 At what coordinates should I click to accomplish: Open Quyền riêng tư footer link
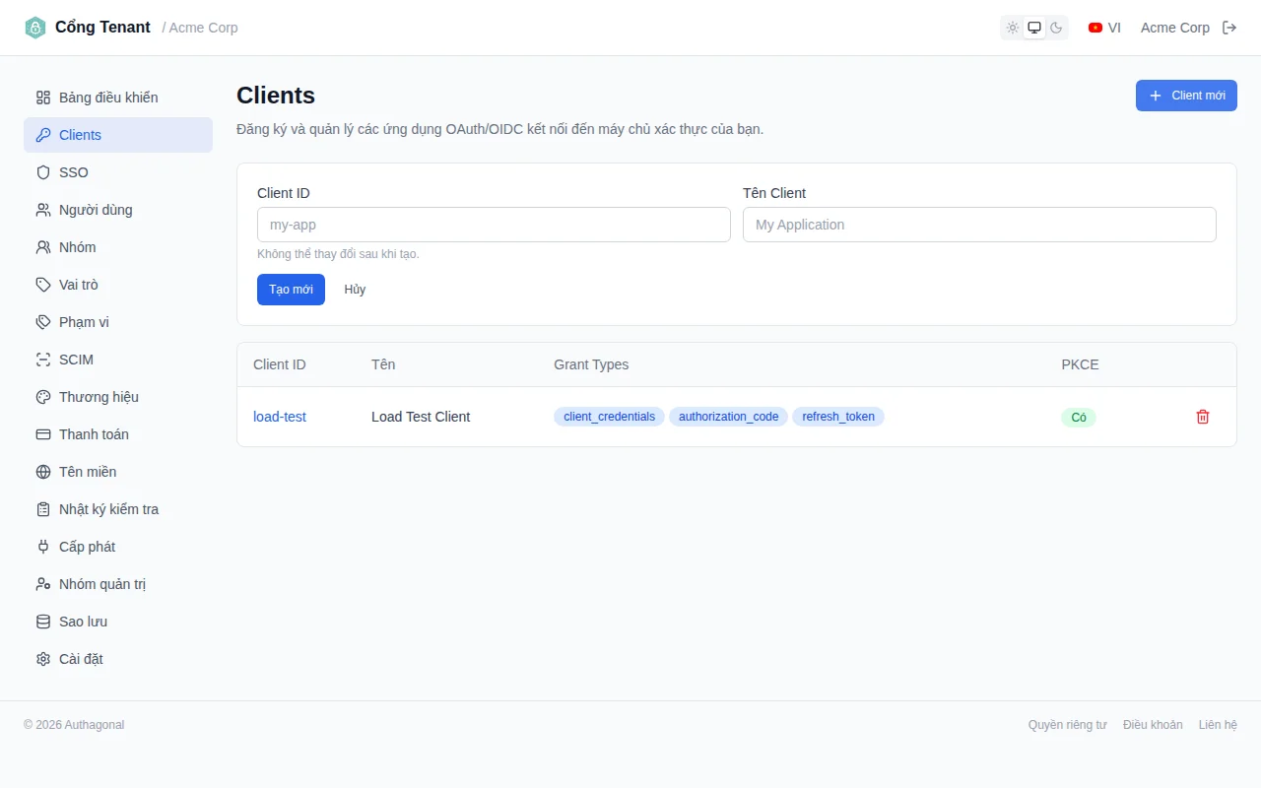coord(1068,725)
